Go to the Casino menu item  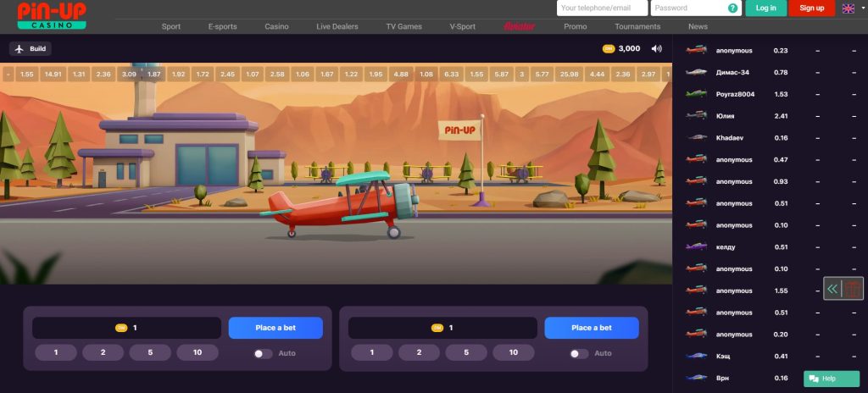coord(276,26)
